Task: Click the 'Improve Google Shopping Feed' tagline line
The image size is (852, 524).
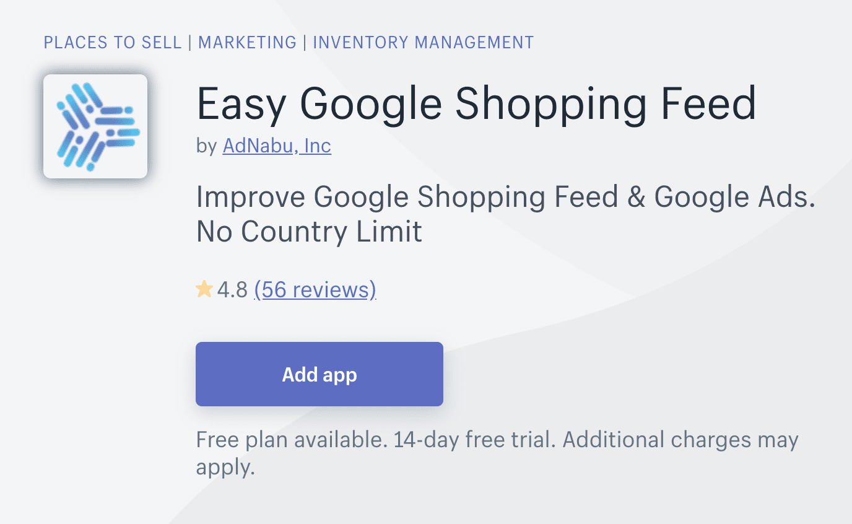Action: click(407, 198)
